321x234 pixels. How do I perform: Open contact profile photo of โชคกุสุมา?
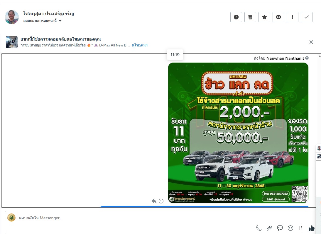(x=12, y=17)
